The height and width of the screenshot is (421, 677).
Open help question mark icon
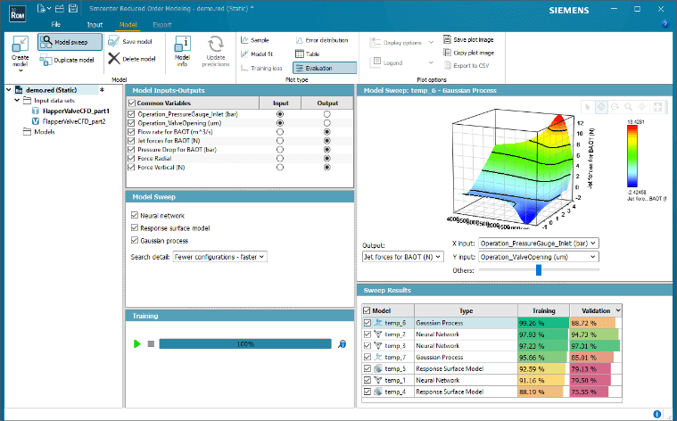665,24
